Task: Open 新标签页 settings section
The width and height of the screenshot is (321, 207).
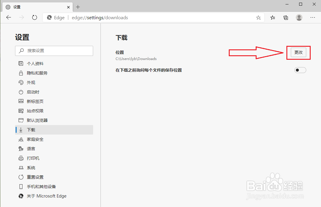Action: point(54,101)
